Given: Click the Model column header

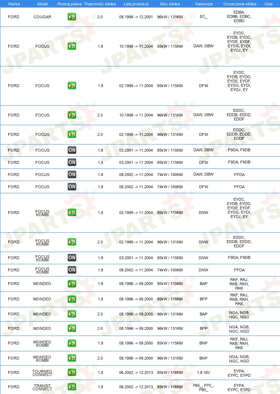Looking at the screenshot, I should tap(43, 4).
